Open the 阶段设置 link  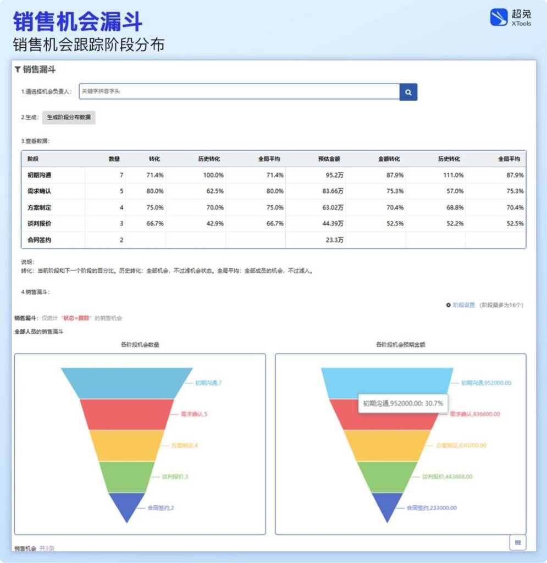(464, 304)
